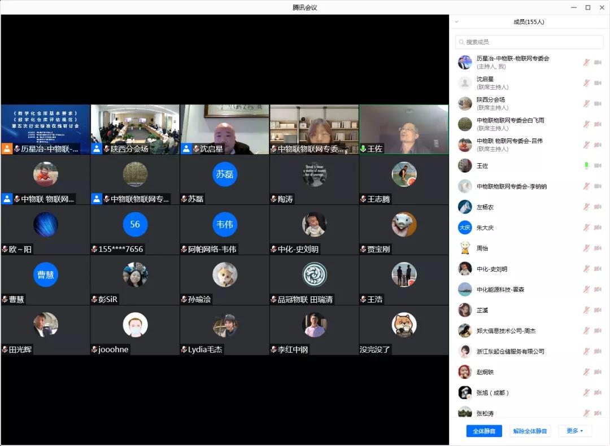610x446 pixels.
Task: Click 解除全体静音 button
Action: pos(530,431)
